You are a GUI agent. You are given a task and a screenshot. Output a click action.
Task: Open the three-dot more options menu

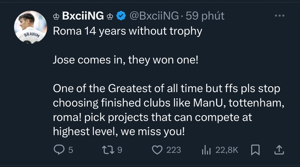pyautogui.click(x=279, y=16)
